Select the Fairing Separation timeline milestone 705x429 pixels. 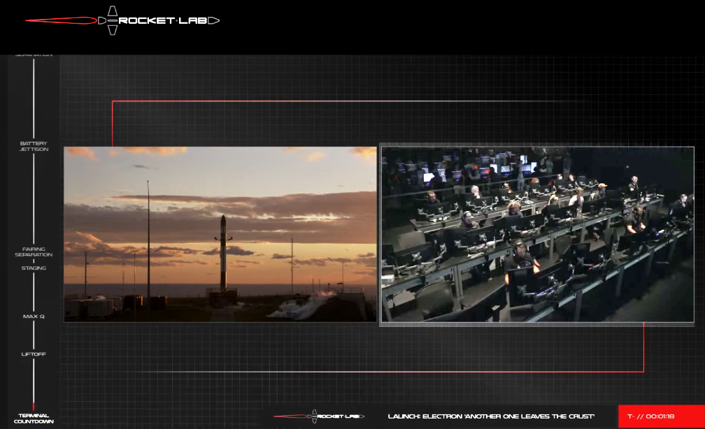tap(34, 252)
